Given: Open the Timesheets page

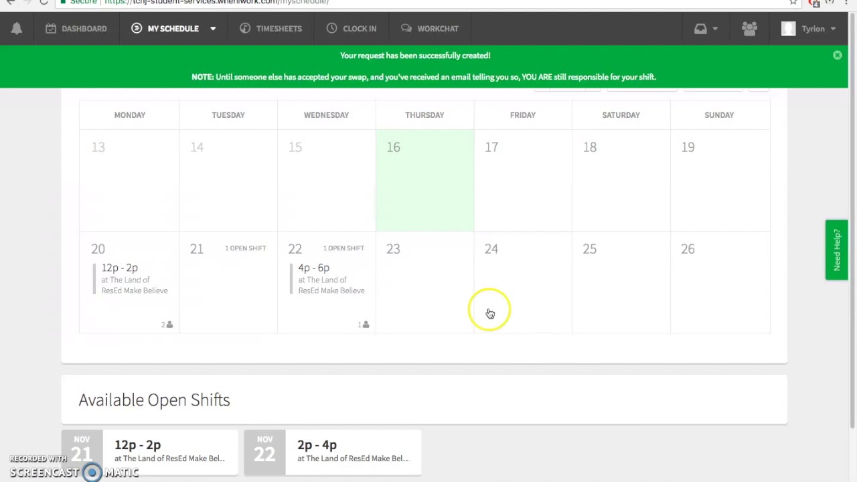Looking at the screenshot, I should (271, 29).
